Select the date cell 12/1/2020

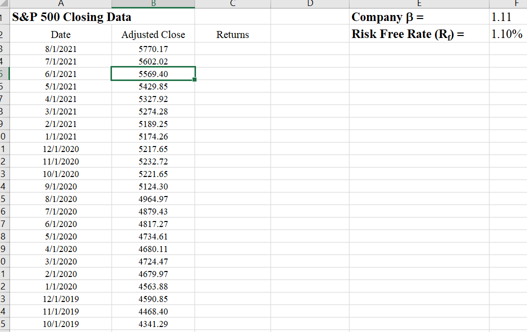pos(61,148)
